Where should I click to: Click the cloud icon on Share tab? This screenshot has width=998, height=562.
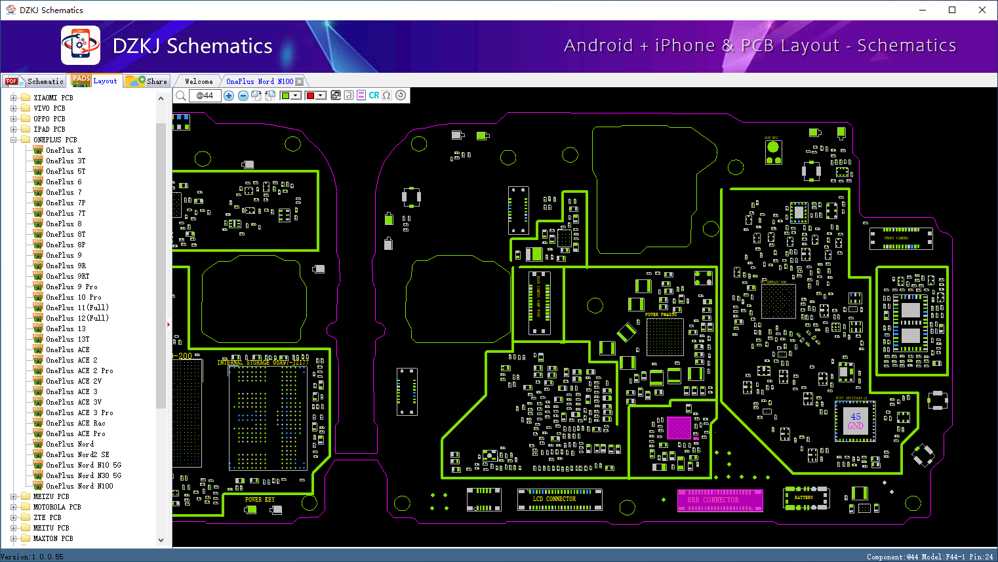point(136,81)
